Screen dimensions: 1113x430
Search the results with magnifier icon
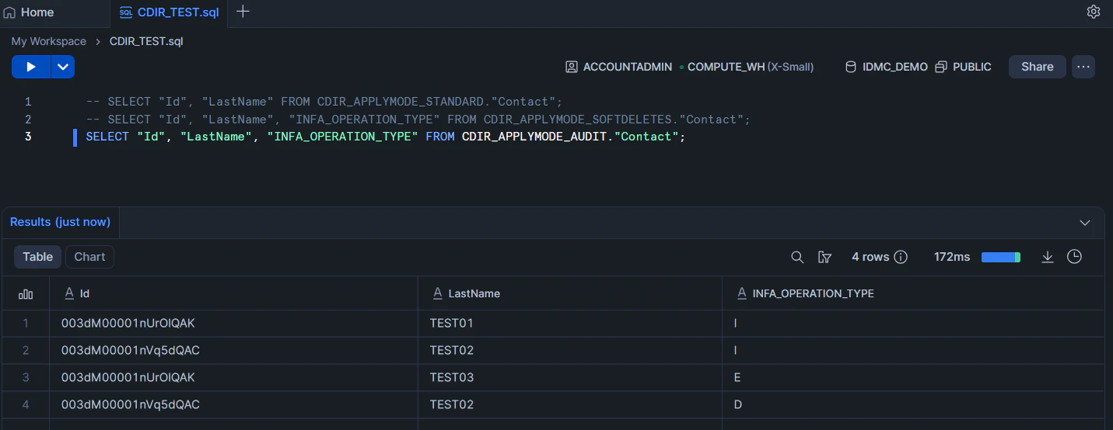click(x=797, y=257)
